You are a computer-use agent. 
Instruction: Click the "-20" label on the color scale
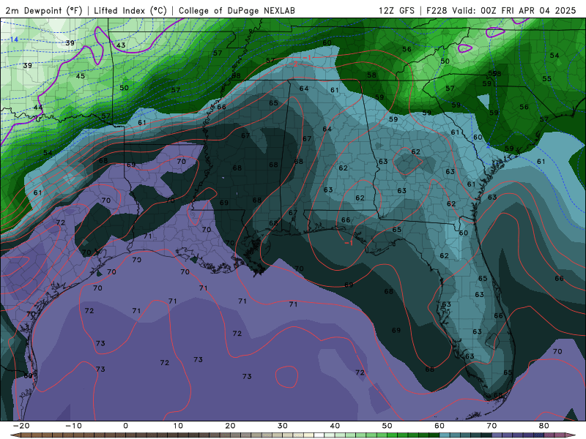pos(21,426)
